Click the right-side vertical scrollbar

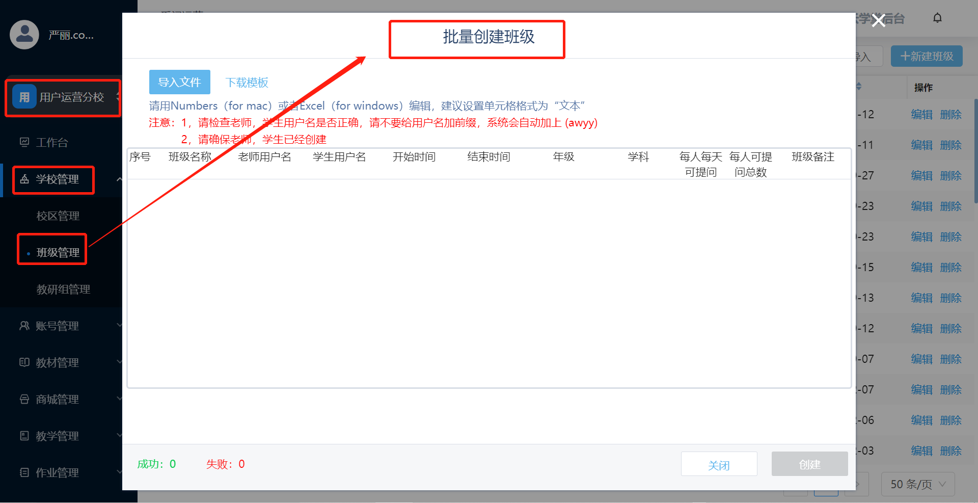[x=975, y=151]
